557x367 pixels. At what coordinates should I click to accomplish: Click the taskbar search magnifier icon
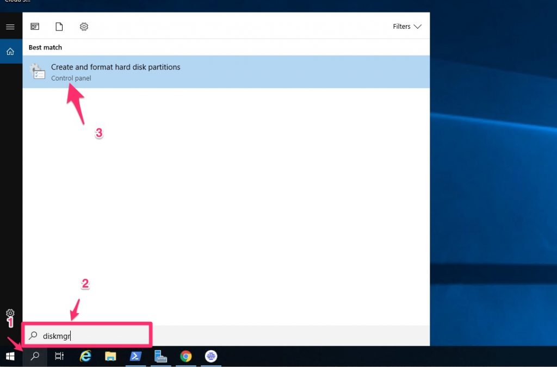tap(35, 357)
